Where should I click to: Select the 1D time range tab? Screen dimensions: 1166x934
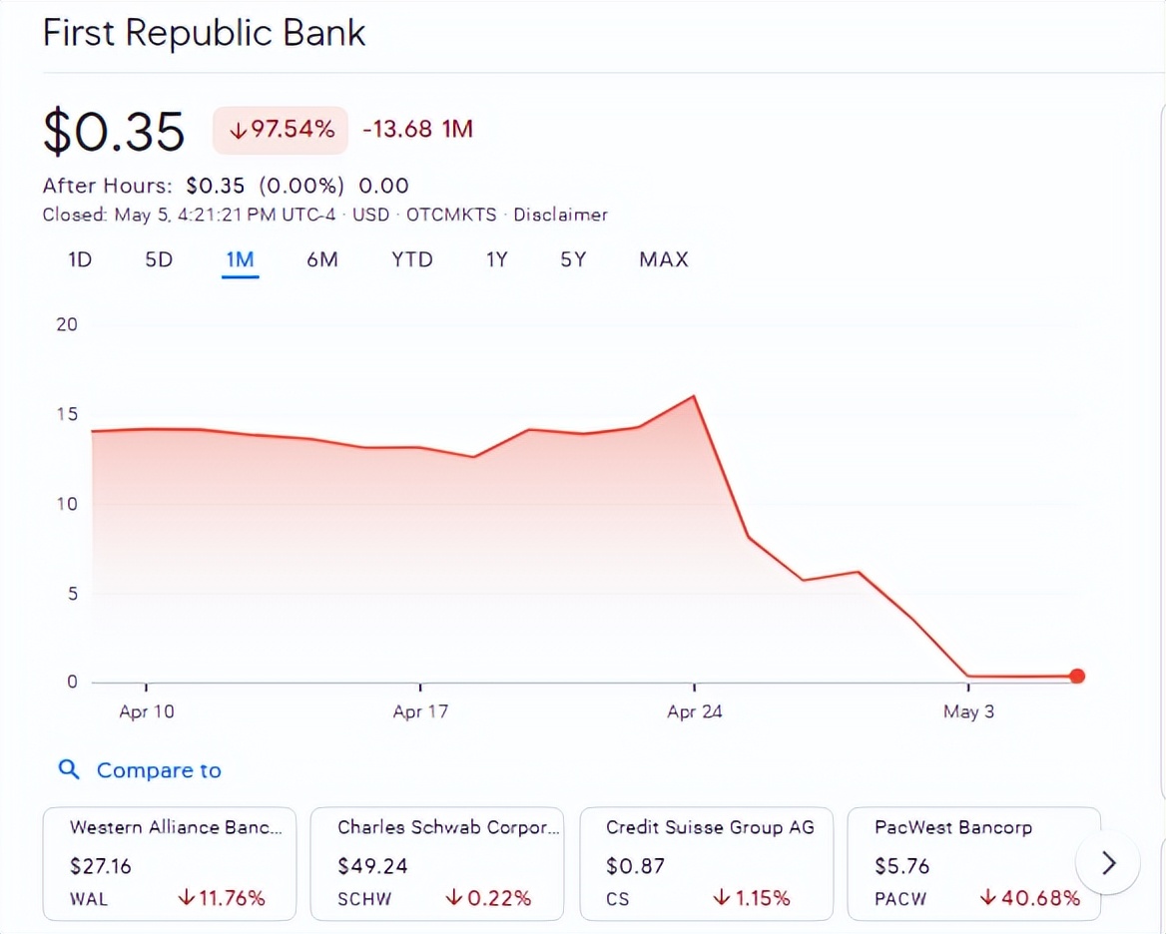tap(80, 259)
